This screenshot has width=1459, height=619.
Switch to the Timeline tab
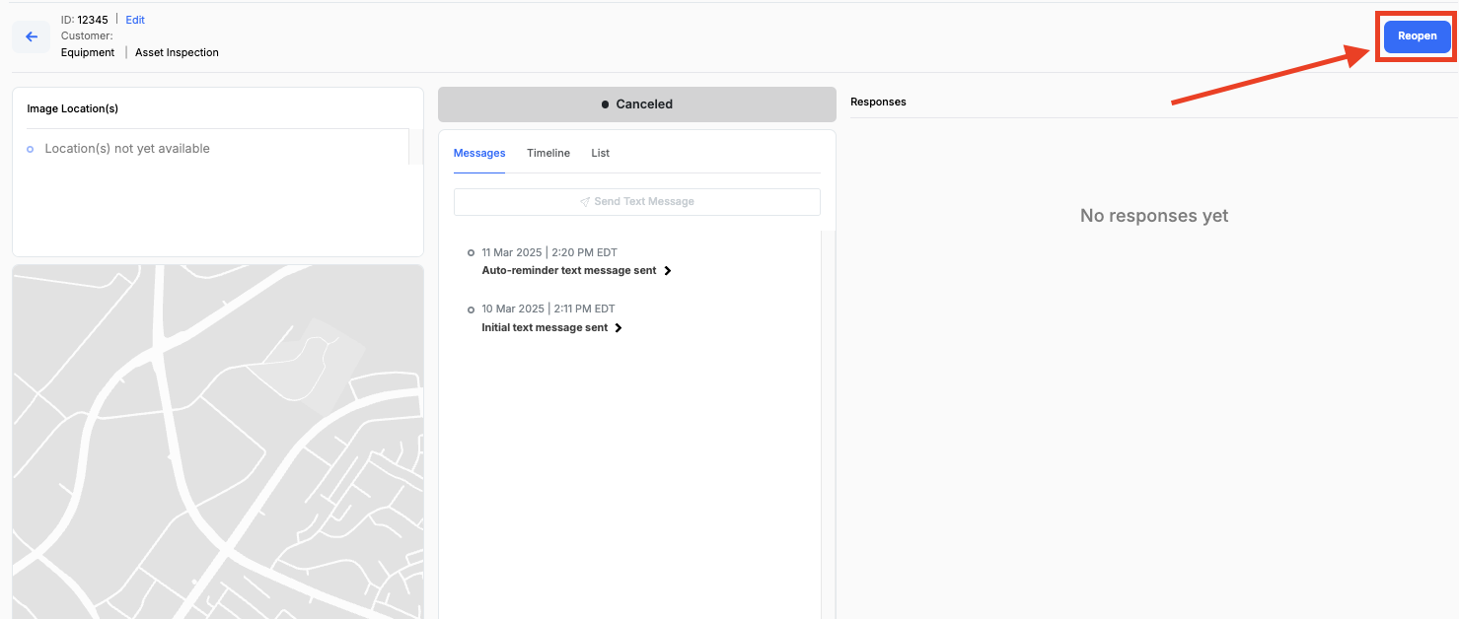pyautogui.click(x=548, y=153)
